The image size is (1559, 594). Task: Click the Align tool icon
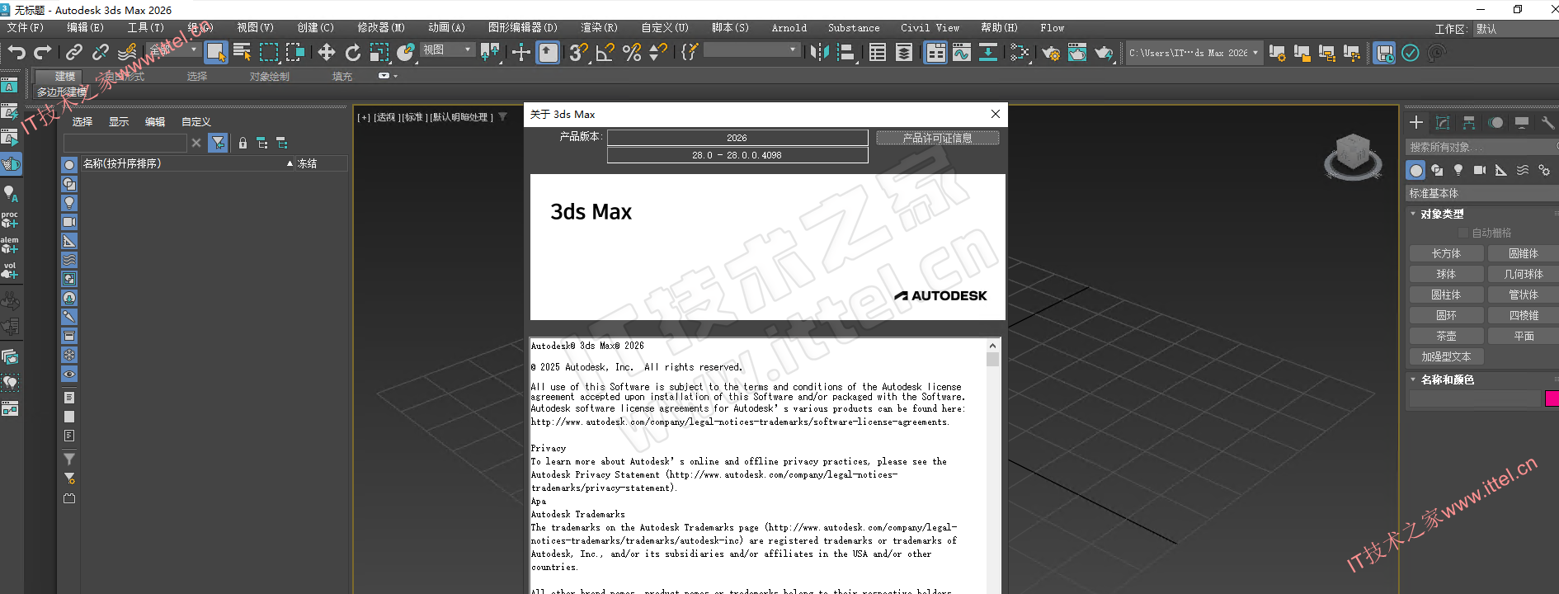pos(846,53)
